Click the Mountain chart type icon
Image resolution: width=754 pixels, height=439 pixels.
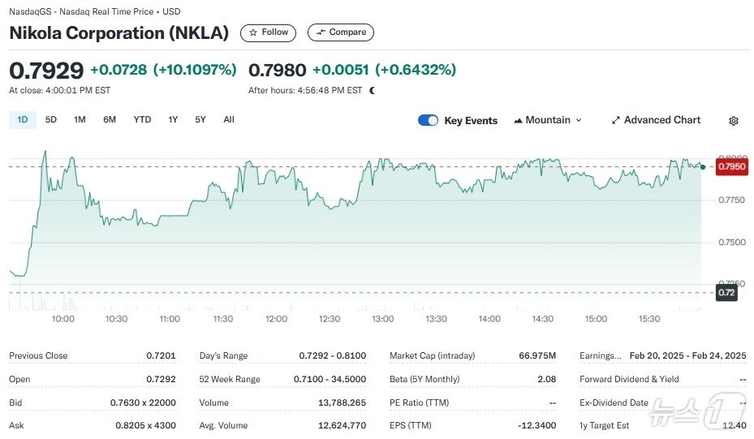518,120
